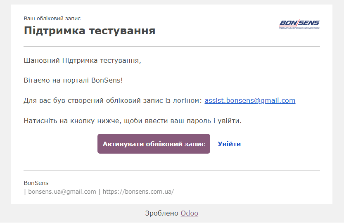The image size is (344, 223).
Task: Click the Ваш обліковий запис label
Action: click(x=52, y=19)
